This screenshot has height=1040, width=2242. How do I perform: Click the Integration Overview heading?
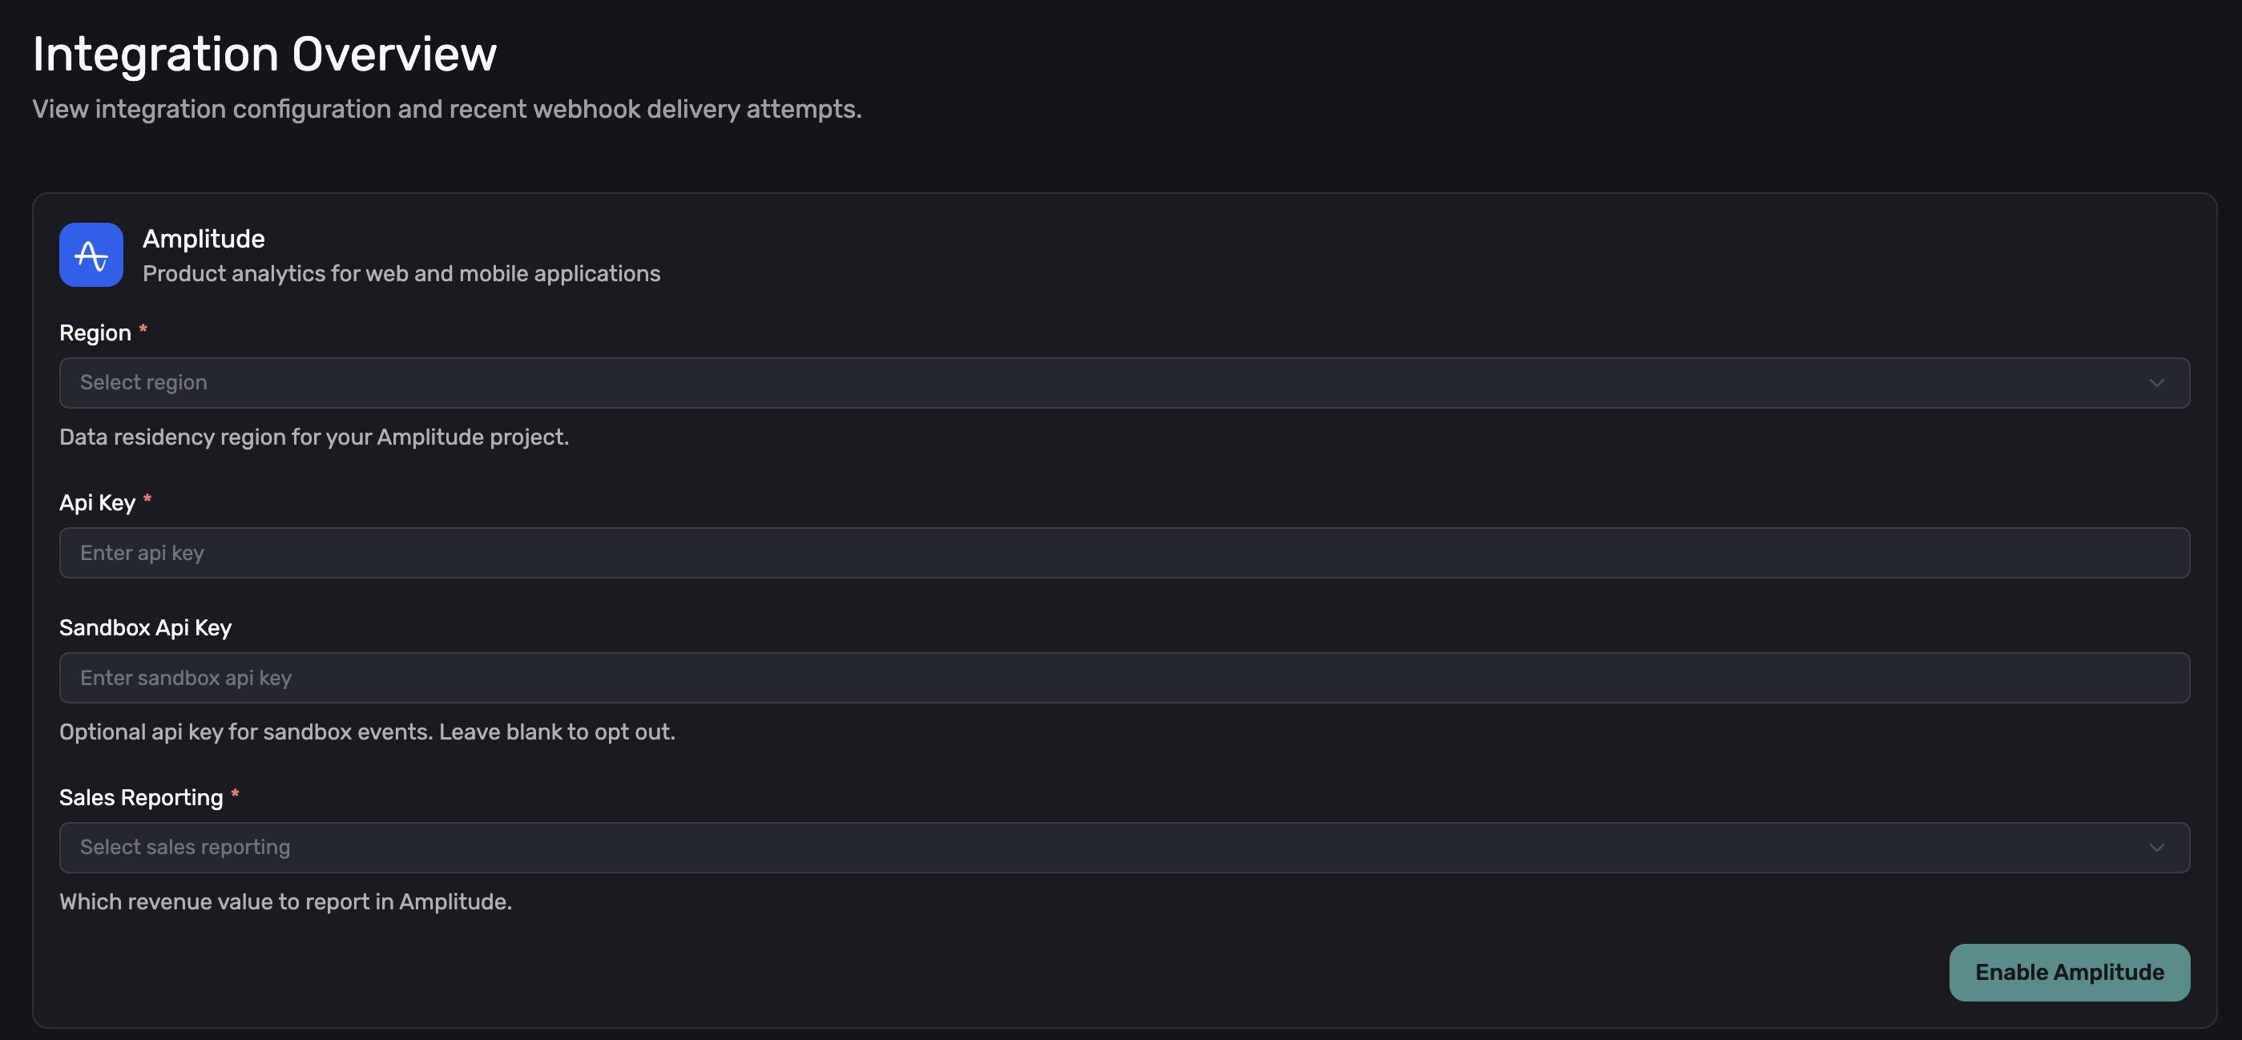[264, 54]
